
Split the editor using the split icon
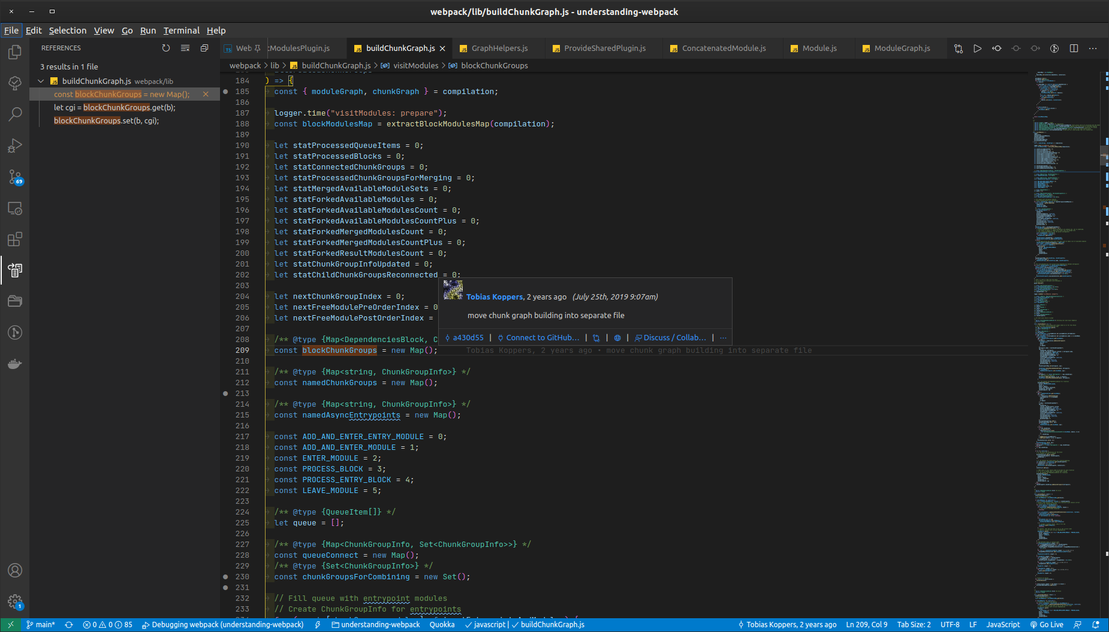click(1072, 49)
